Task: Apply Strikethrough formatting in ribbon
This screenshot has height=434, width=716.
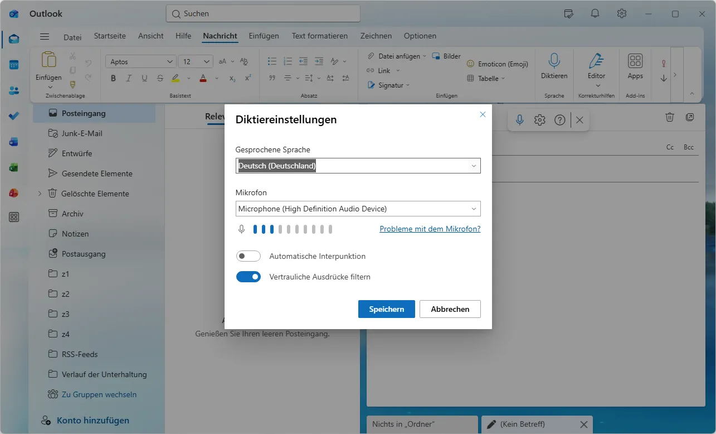Action: click(160, 78)
